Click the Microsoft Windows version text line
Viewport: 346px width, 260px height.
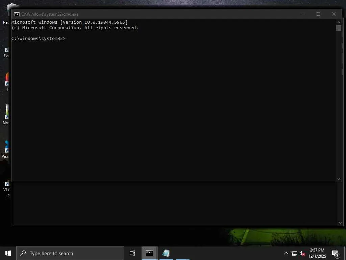coord(70,22)
